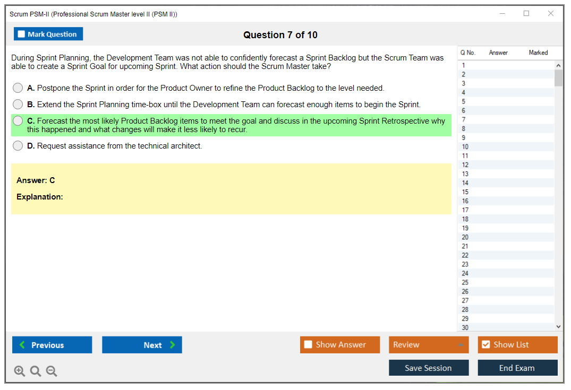Uncheck the Show List checkbox
The height and width of the screenshot is (390, 571).
(485, 345)
